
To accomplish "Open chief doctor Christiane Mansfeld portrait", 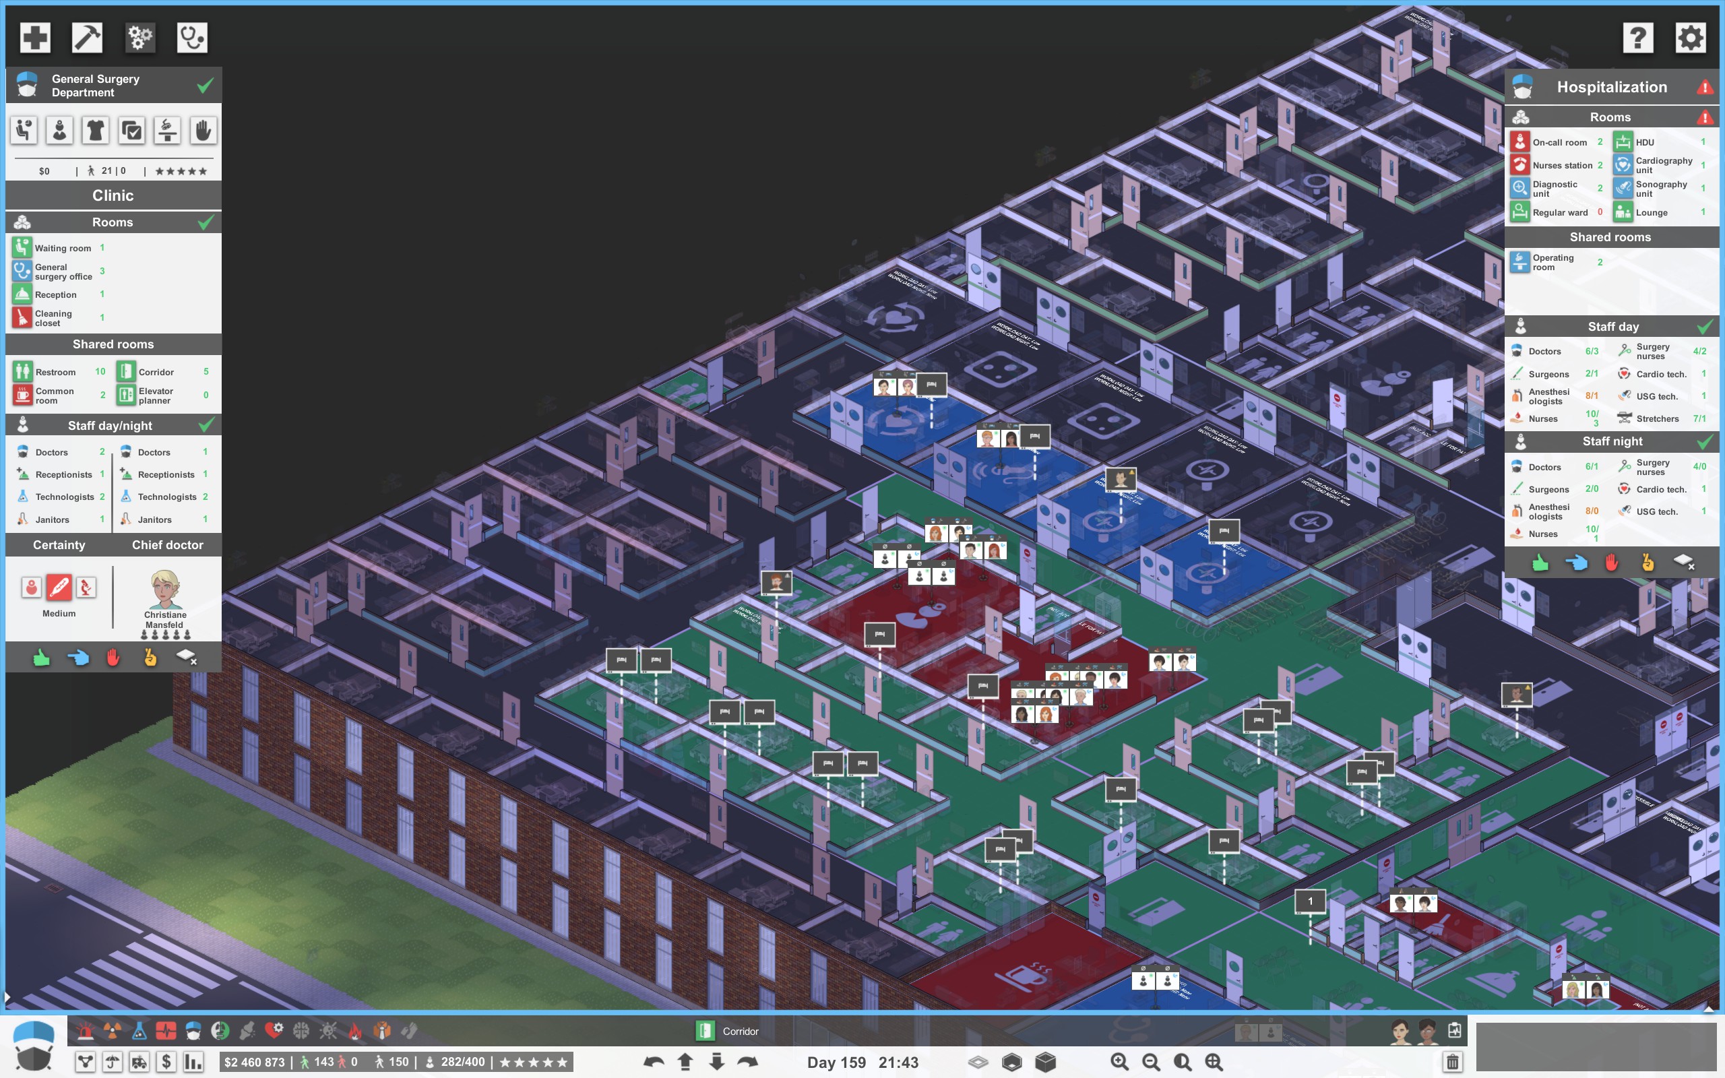I will coord(165,590).
